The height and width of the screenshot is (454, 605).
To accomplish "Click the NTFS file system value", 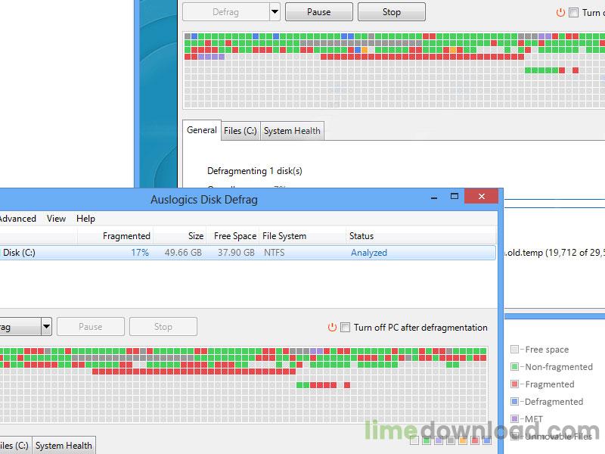I will pos(275,253).
